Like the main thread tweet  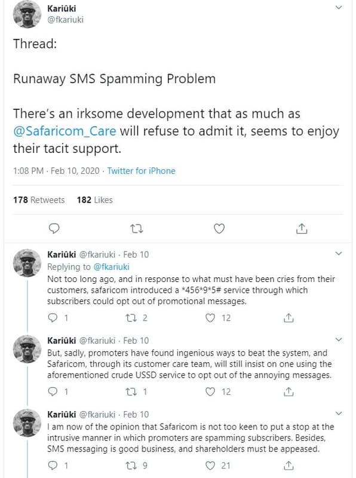pyautogui.click(x=219, y=228)
